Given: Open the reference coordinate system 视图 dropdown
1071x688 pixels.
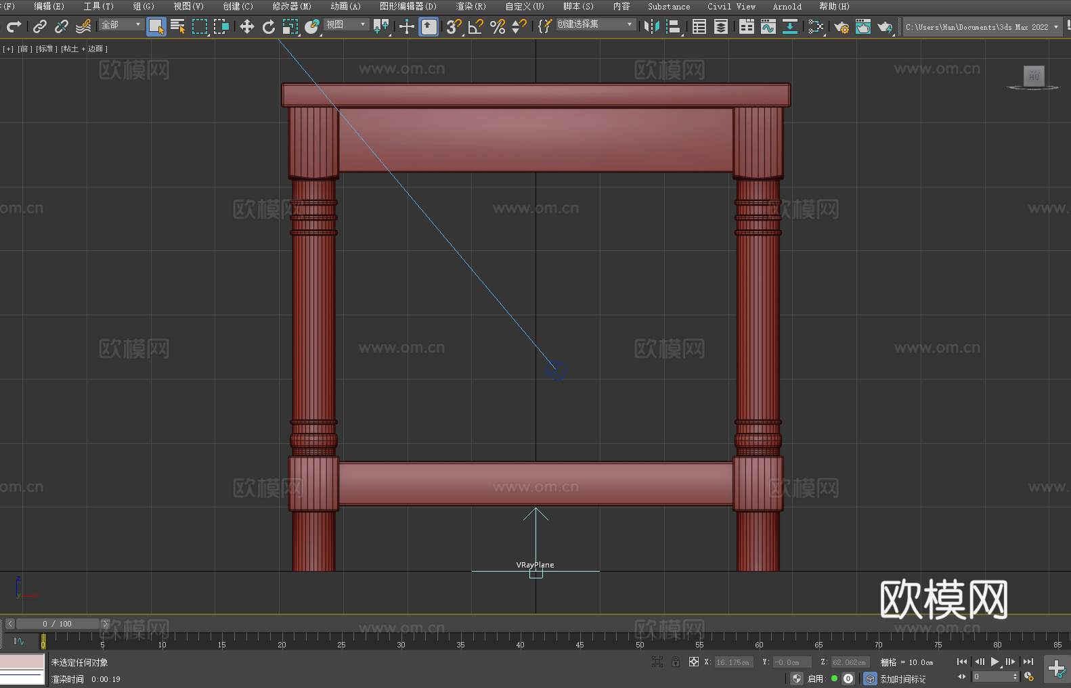Looking at the screenshot, I should click(x=346, y=24).
